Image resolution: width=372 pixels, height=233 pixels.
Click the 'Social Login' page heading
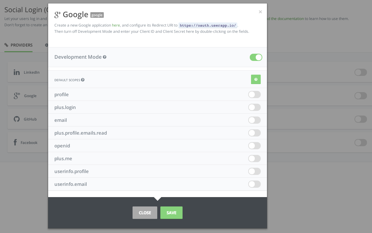tap(26, 10)
